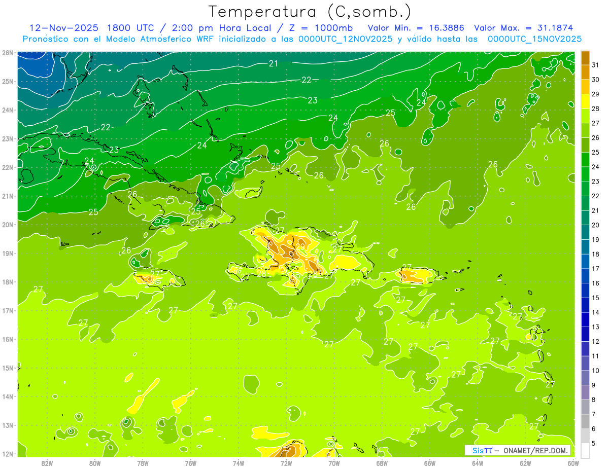Select the init time "0000UTC_12NOV2025"
The width and height of the screenshot is (609, 470).
click(x=346, y=39)
